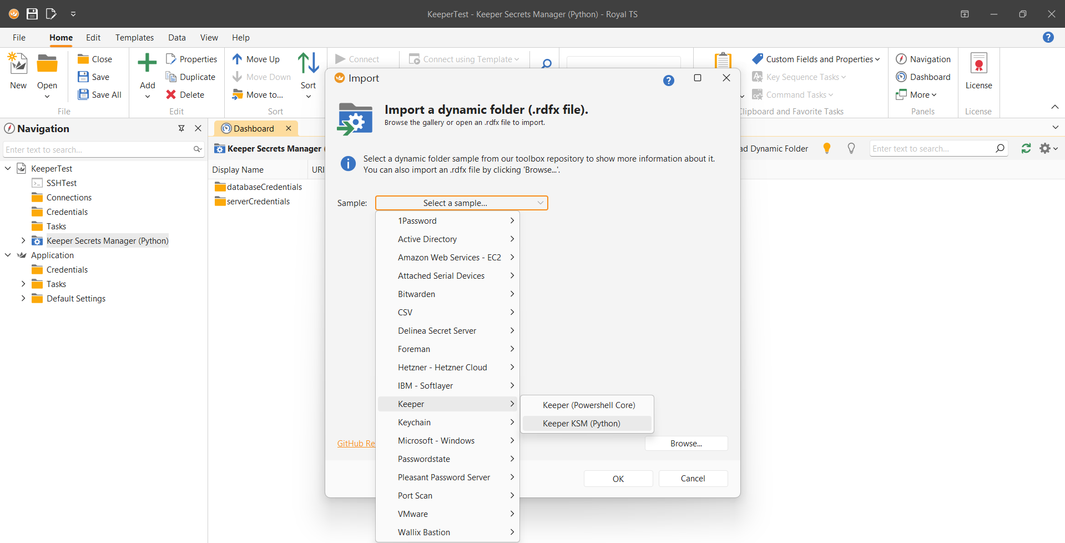Click the Navigation search text field
The image size is (1065, 543).
pyautogui.click(x=97, y=150)
